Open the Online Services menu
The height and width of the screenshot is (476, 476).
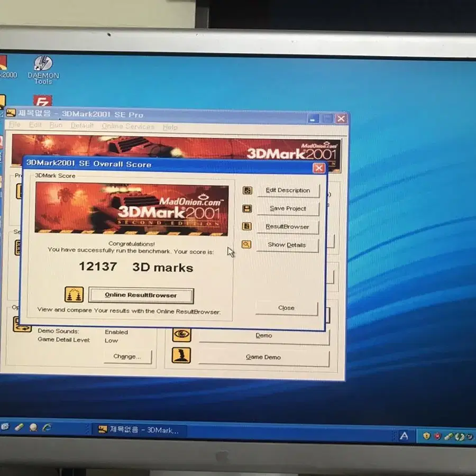coord(128,126)
